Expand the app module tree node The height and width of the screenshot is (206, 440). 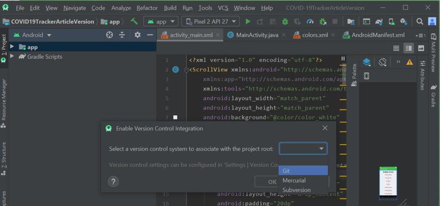pos(12,46)
